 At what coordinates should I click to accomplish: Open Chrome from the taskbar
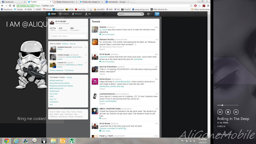tap(6, 141)
